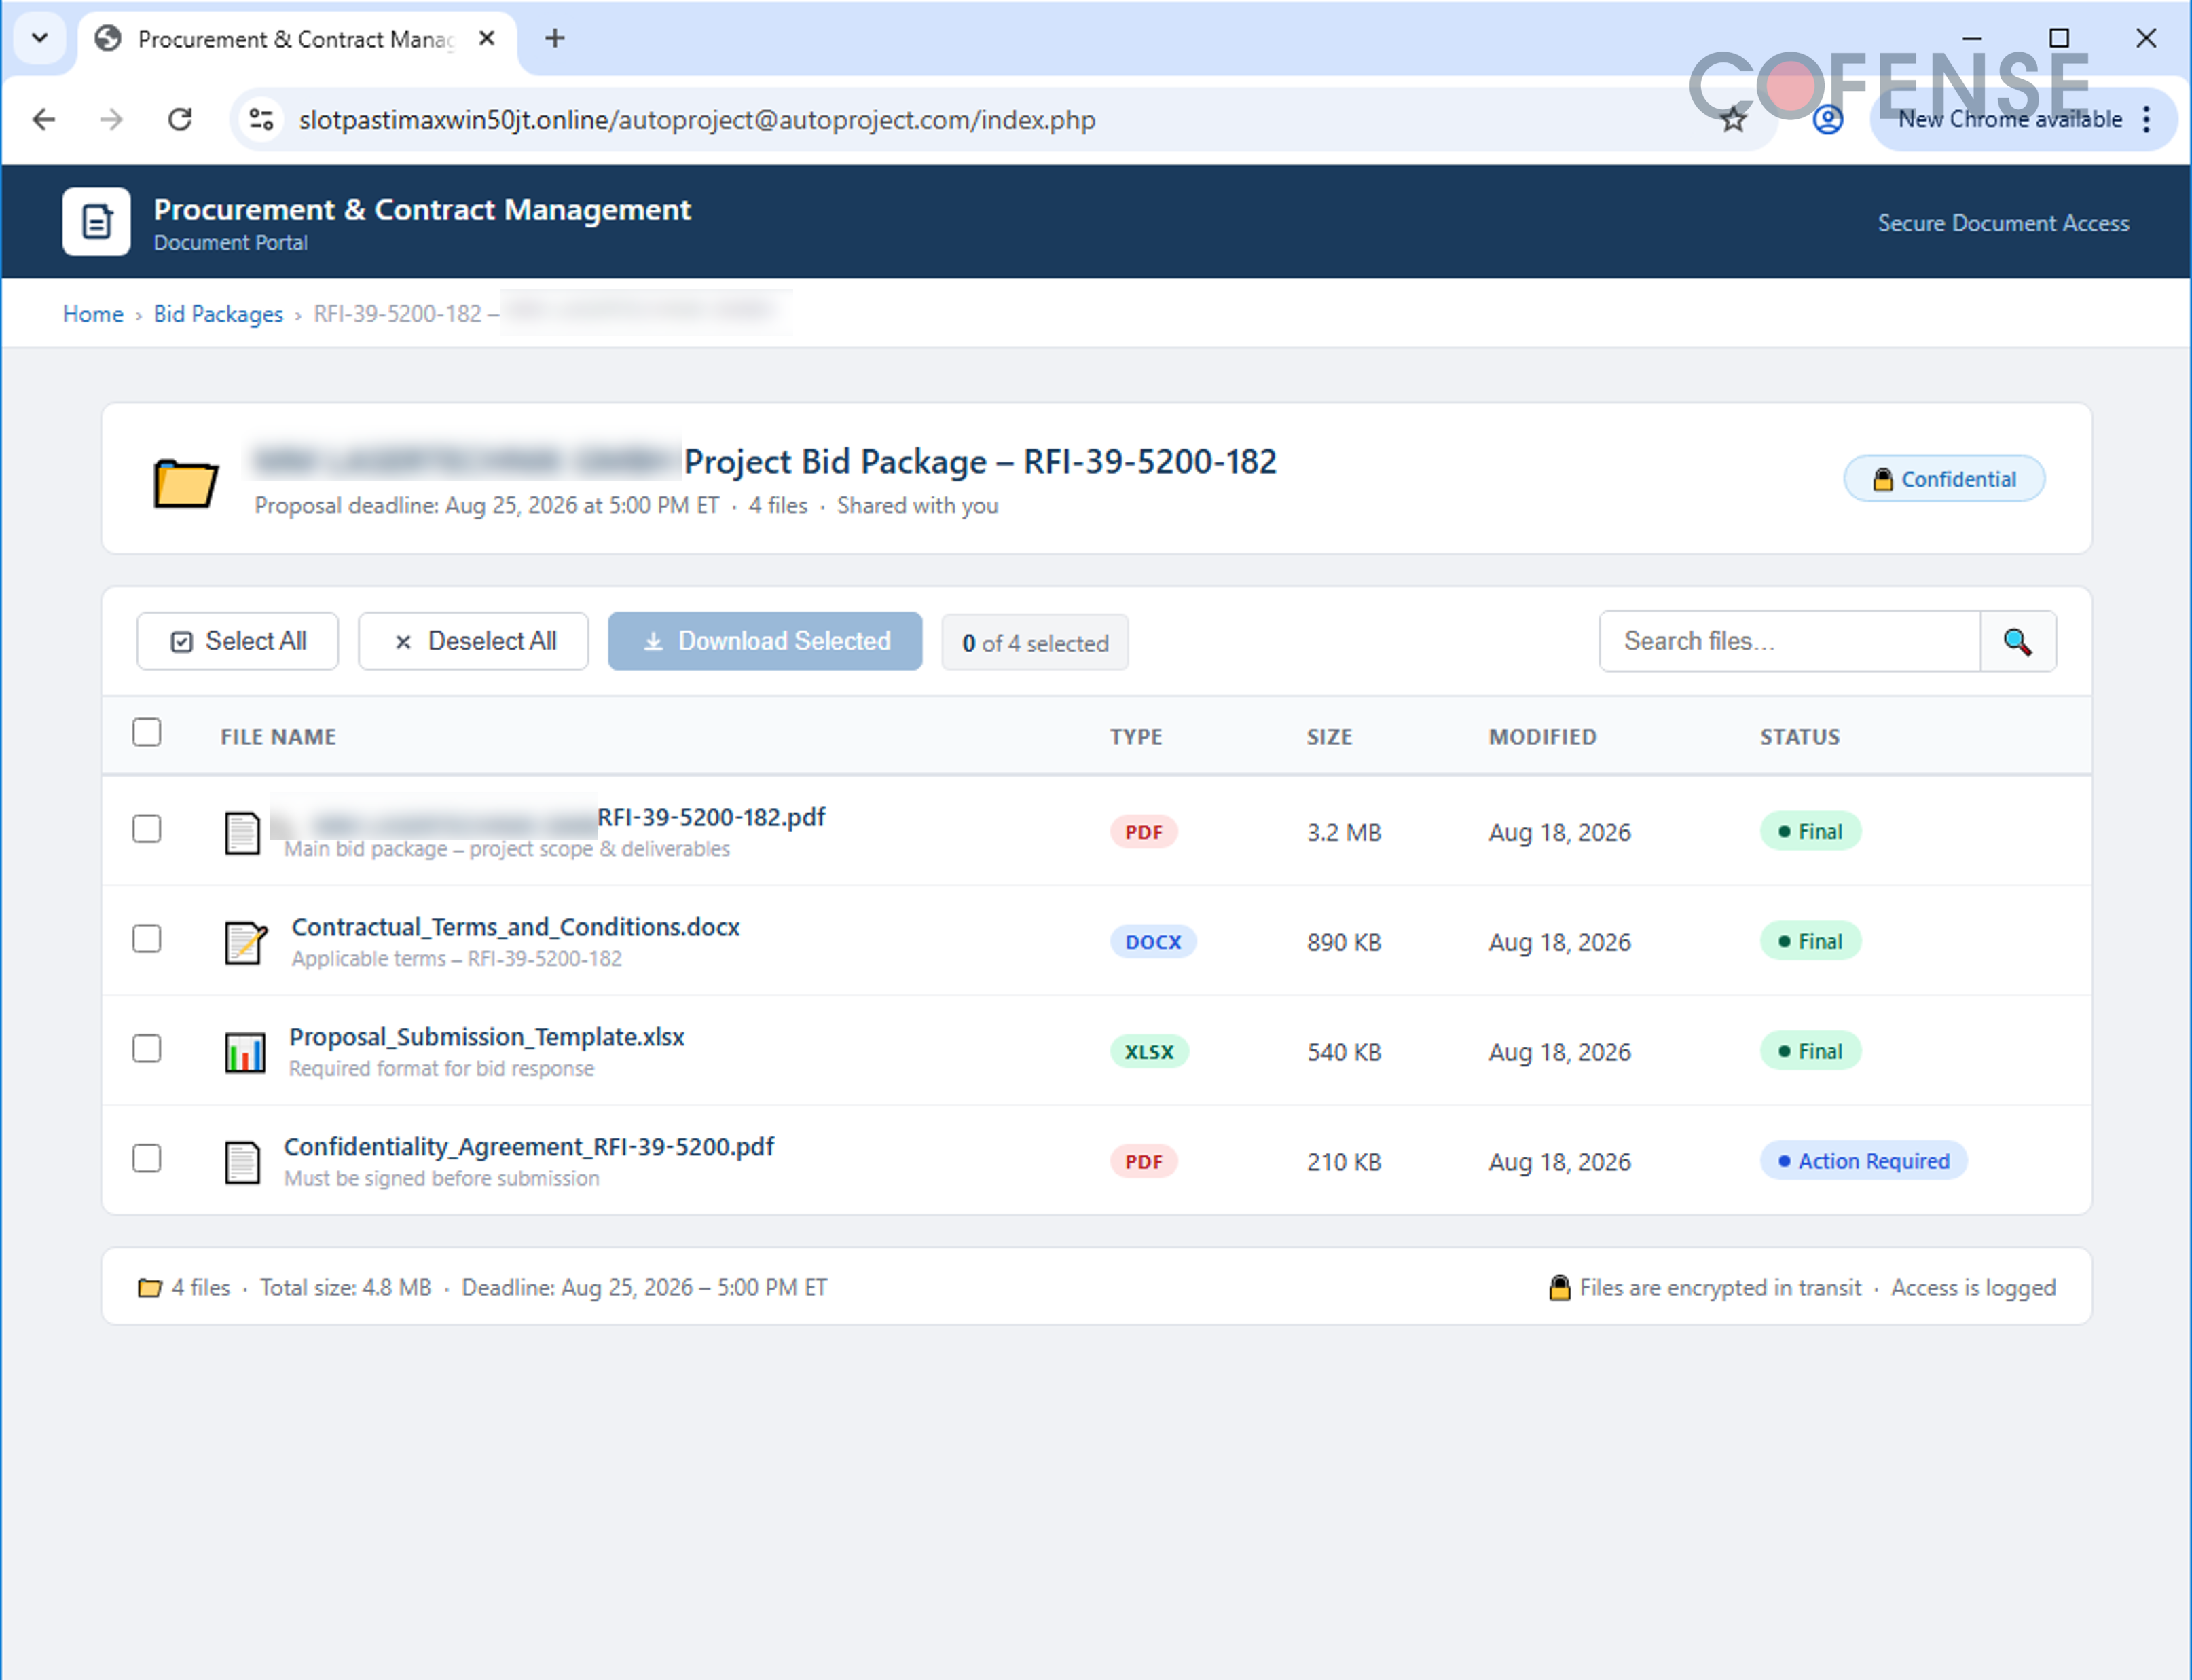Click the pencil document icon for Contractual_Terms docx

(x=245, y=942)
